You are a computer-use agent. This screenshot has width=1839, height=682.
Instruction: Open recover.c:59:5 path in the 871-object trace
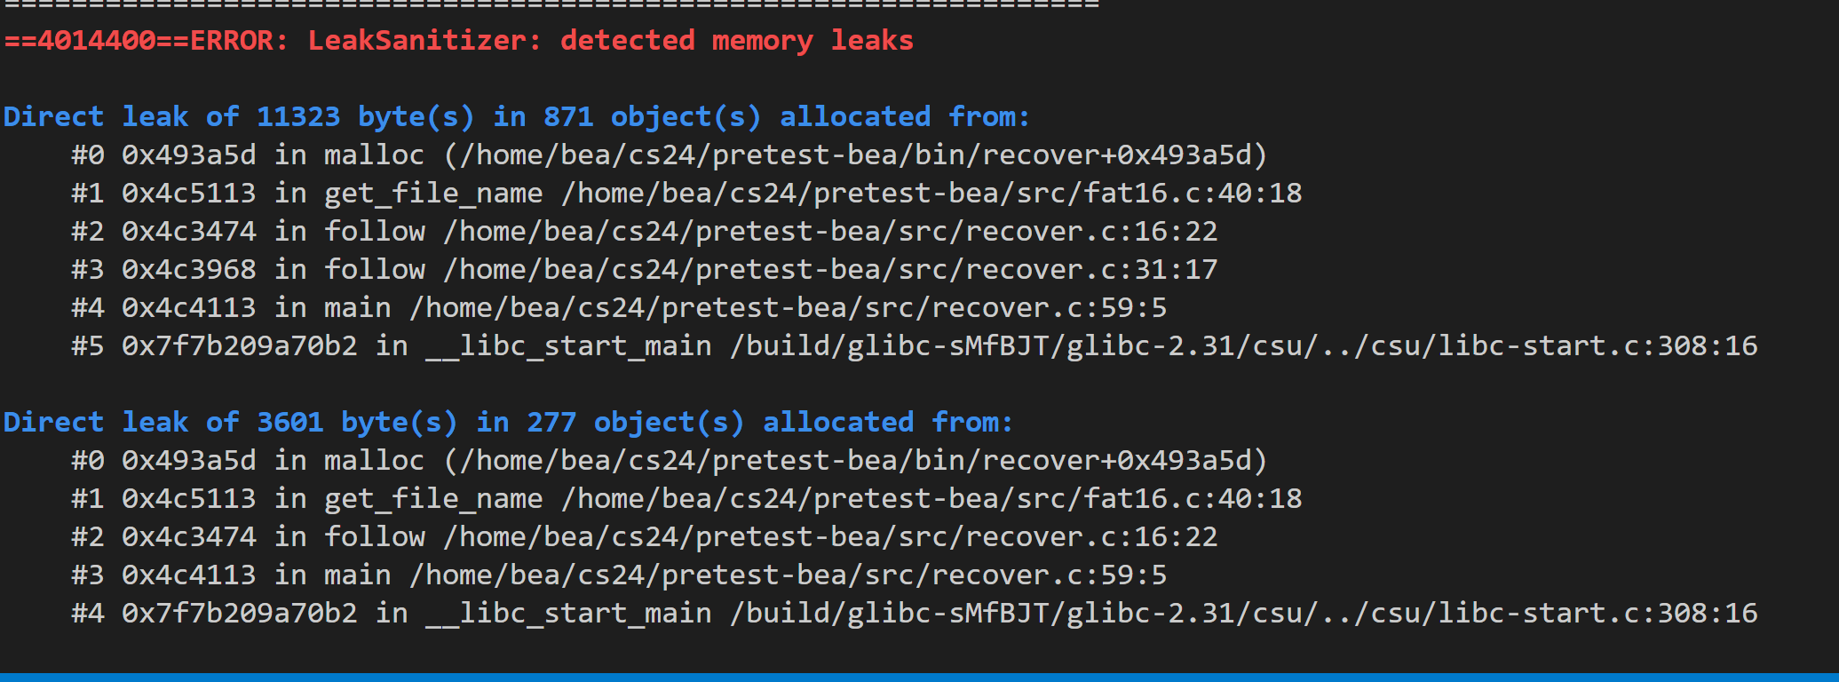pos(788,308)
